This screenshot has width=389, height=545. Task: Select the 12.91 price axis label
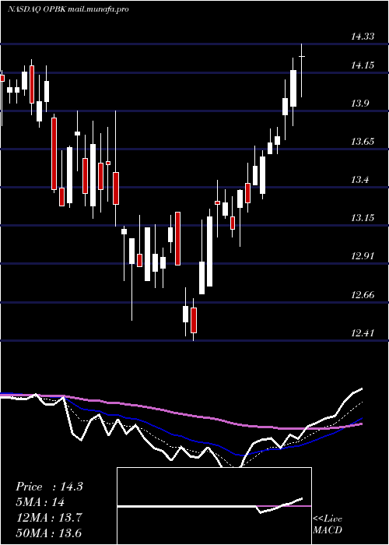click(363, 256)
